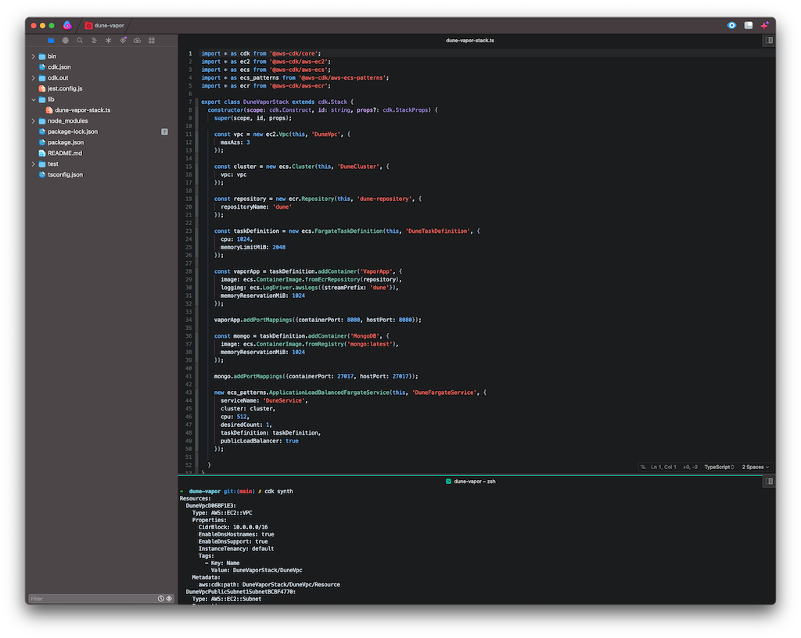Open the sparkle extensions icon
This screenshot has width=801, height=638.
[765, 25]
